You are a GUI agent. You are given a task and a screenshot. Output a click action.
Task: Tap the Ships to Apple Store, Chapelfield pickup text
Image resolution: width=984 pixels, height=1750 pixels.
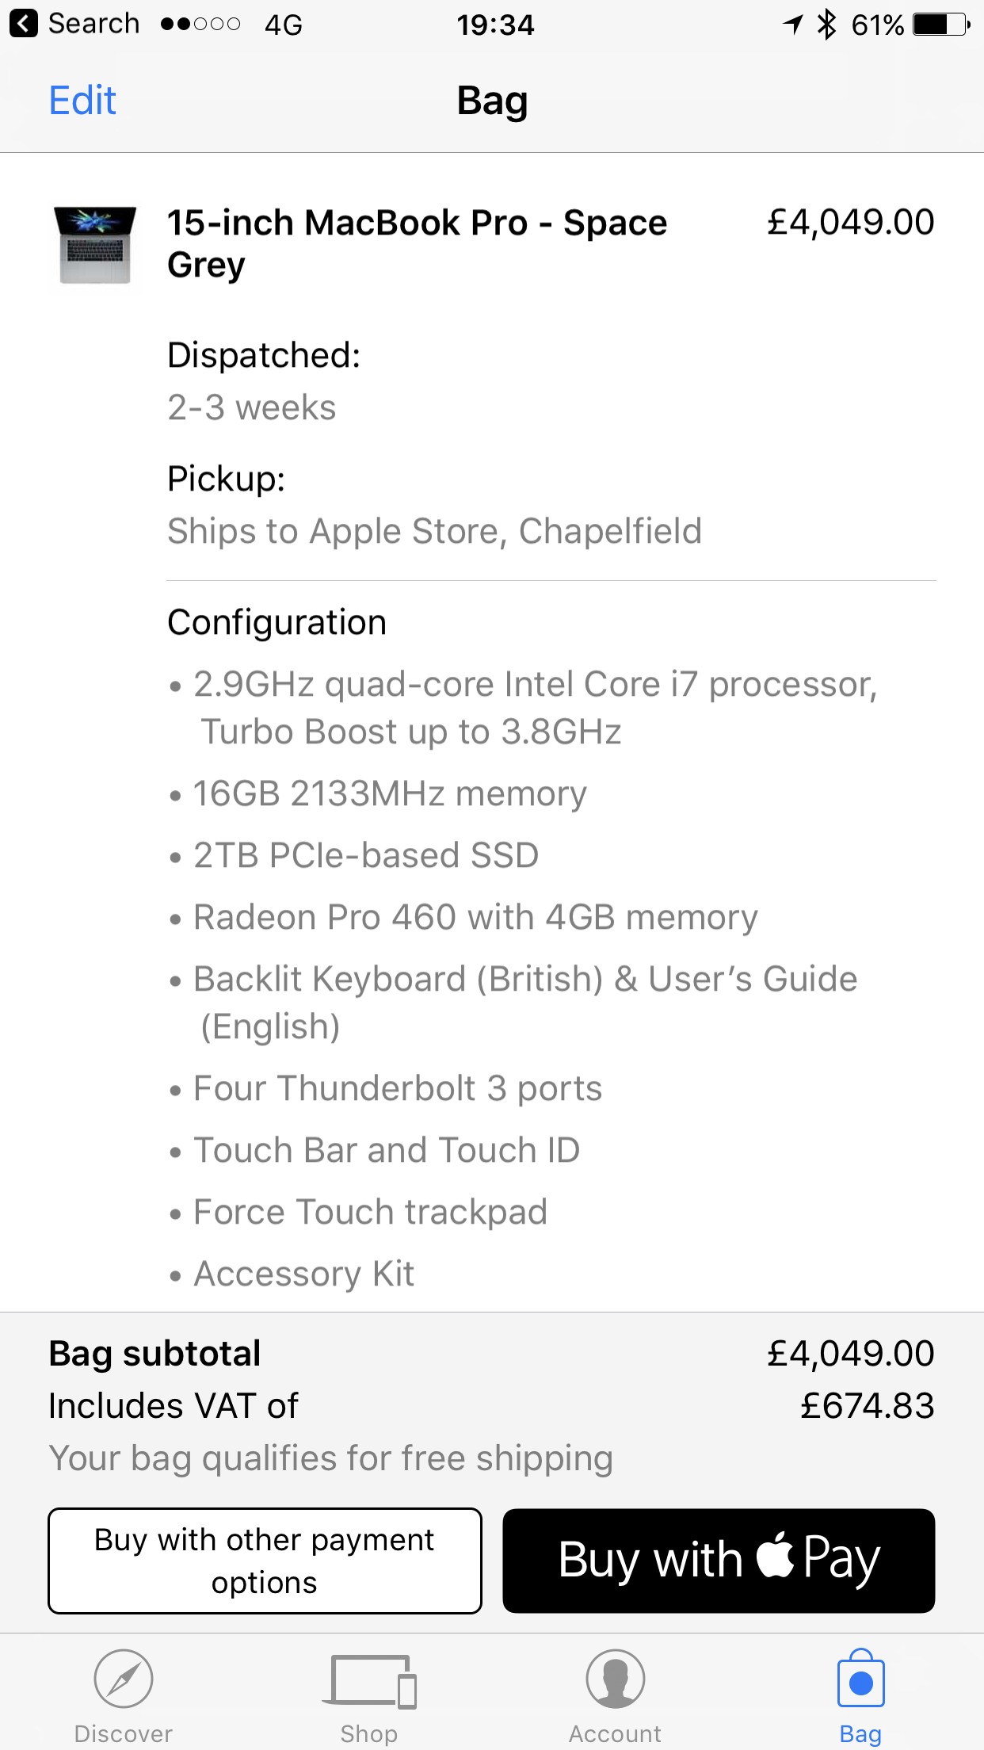coord(434,531)
